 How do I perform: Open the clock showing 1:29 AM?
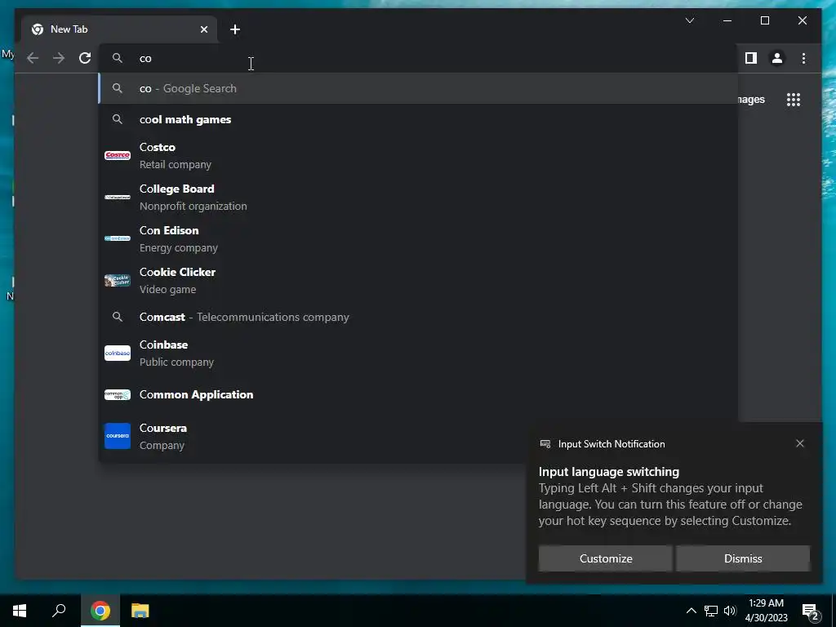tap(766, 611)
